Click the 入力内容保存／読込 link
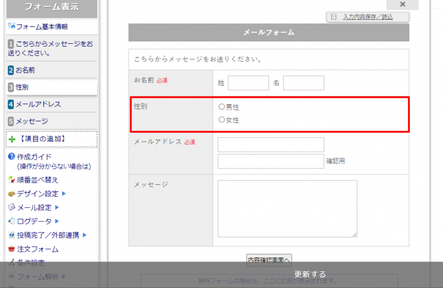 pyautogui.click(x=367, y=17)
